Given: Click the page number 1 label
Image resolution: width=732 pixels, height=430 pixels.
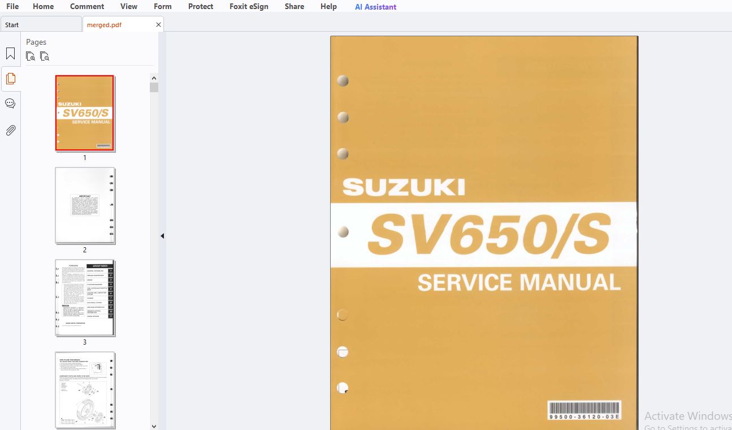Looking at the screenshot, I should point(85,158).
